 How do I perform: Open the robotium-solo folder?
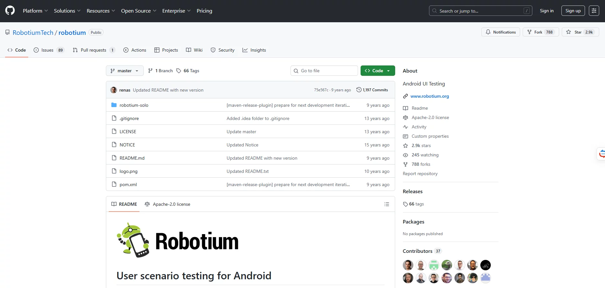pos(134,105)
